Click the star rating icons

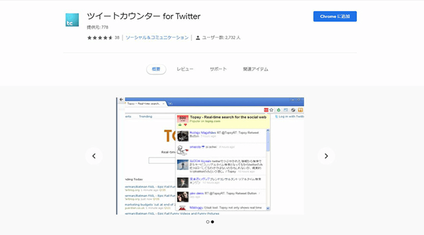[100, 38]
